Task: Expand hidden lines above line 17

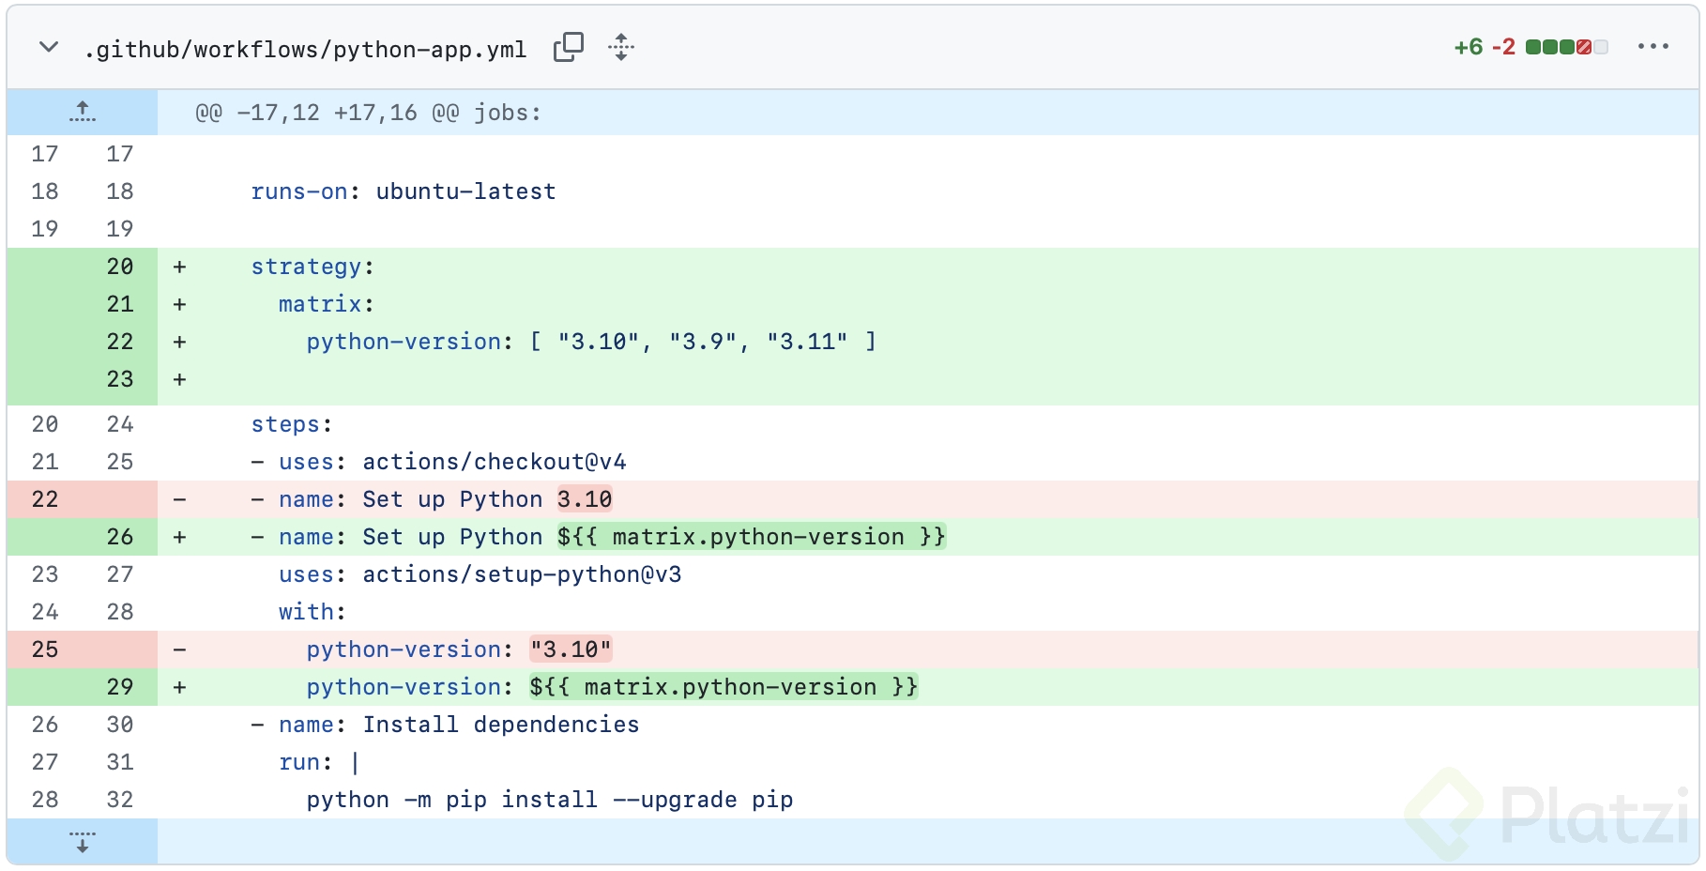Action: 83,112
